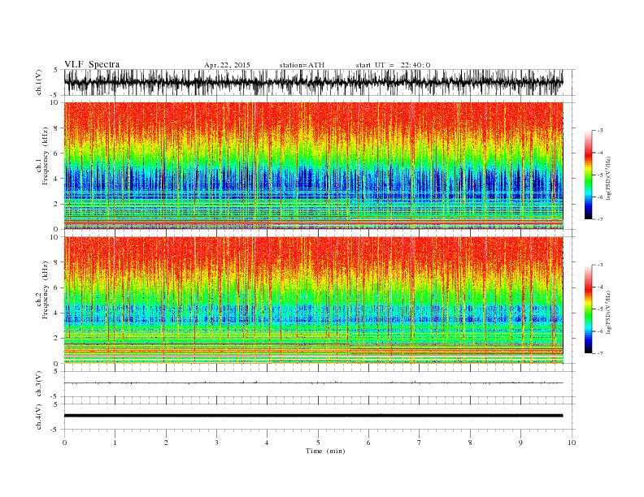The height and width of the screenshot is (497, 644).
Task: Click the time axis tick label "2"
Action: coord(166,443)
